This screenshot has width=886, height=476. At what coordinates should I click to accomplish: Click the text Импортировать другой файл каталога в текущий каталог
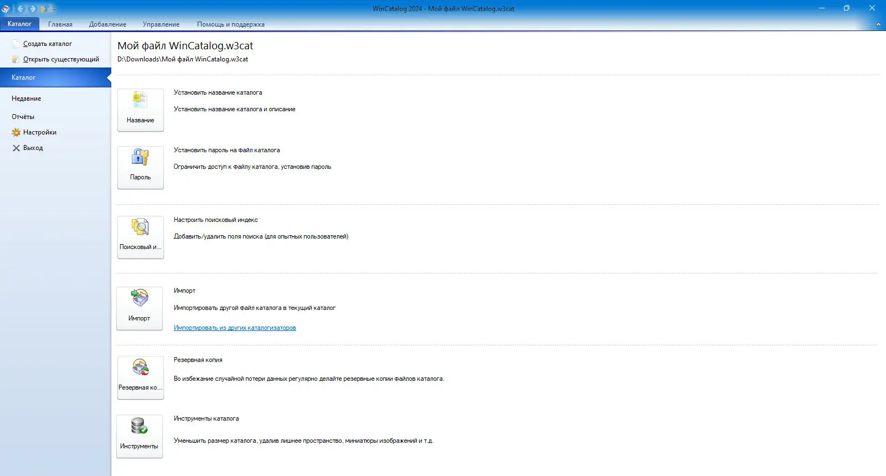coord(255,308)
